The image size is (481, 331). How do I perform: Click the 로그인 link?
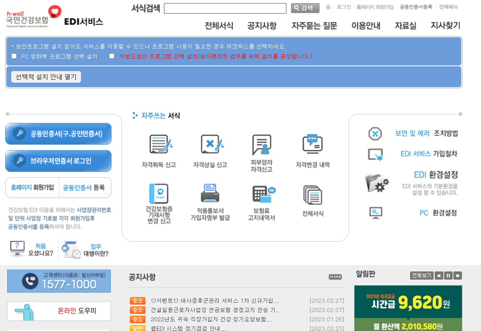343,7
